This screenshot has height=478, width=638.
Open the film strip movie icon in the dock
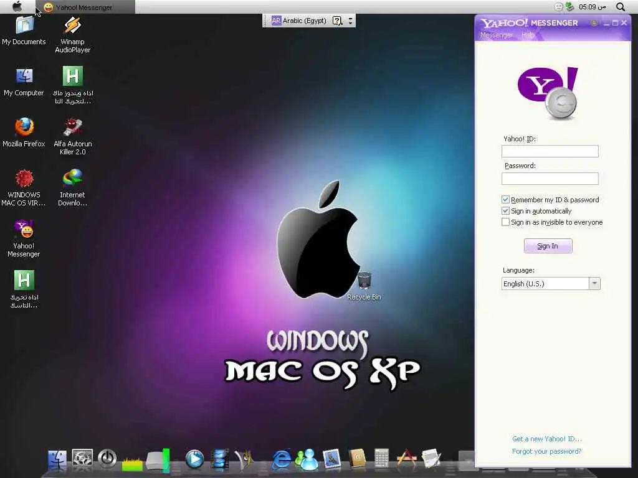point(220,459)
